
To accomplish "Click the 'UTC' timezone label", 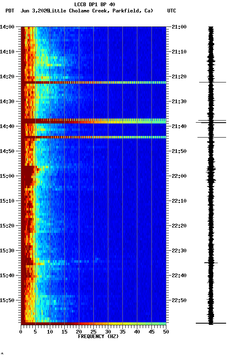I will coord(172,11).
